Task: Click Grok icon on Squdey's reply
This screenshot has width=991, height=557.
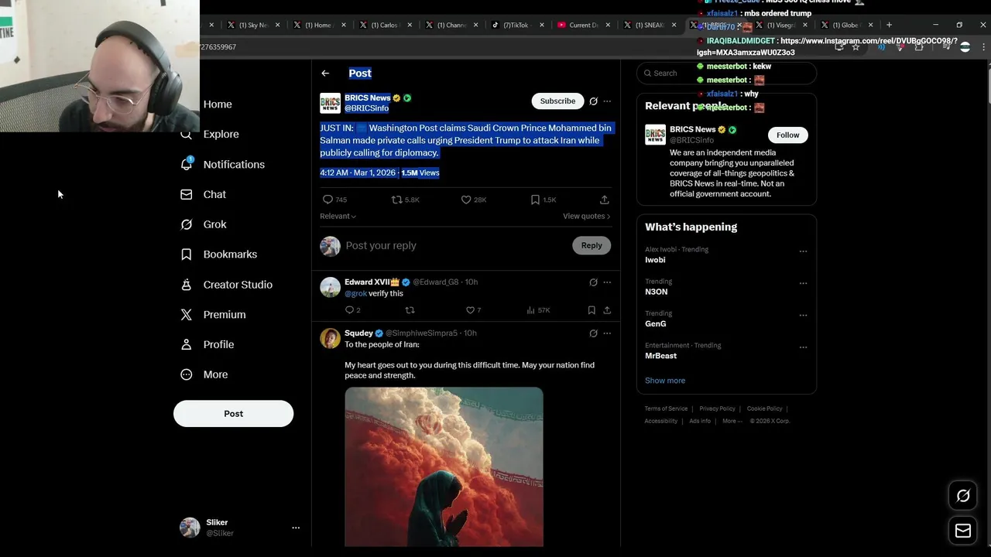Action: [593, 333]
